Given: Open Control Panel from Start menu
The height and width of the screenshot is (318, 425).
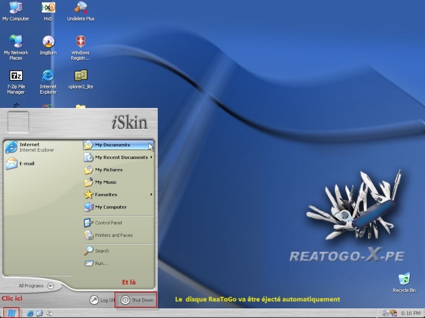Looking at the screenshot, I should (118, 223).
